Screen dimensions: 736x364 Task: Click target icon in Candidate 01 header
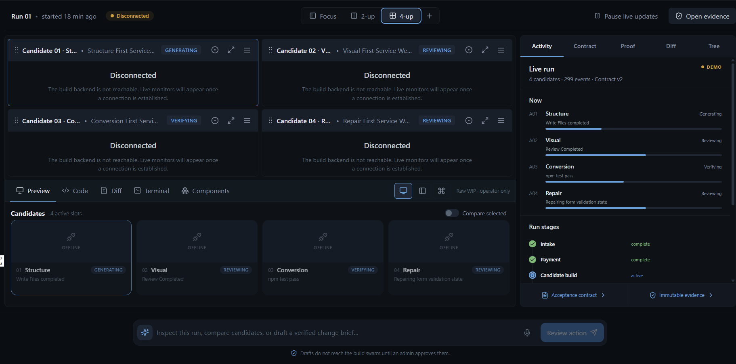[x=215, y=50]
